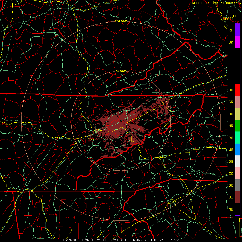Click the ND legend label
Screen dimensions: 242x242
pyautogui.click(x=231, y=209)
